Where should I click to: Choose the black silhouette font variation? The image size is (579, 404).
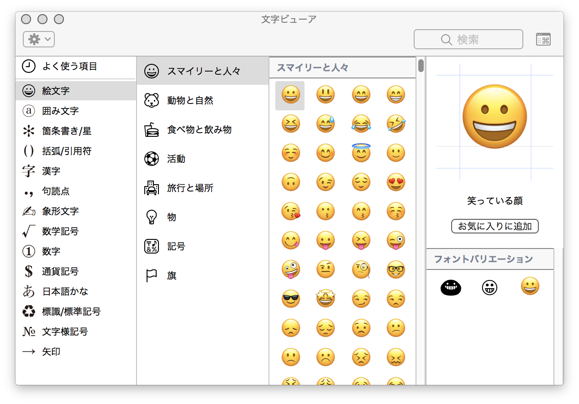coord(451,287)
